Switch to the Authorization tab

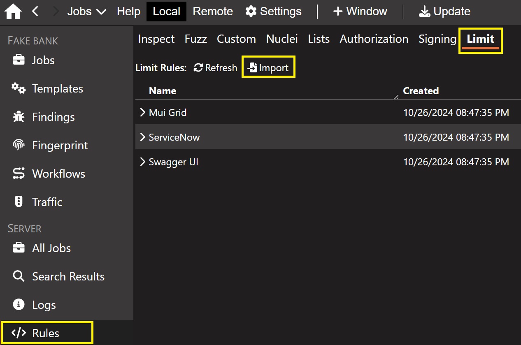374,39
